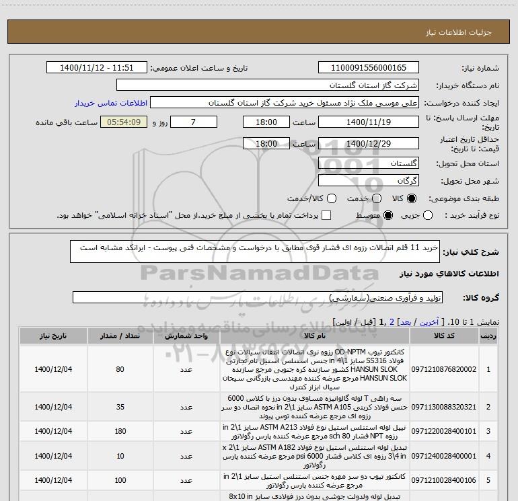
Task: Select the خدمت radio button
Action: pos(377,198)
